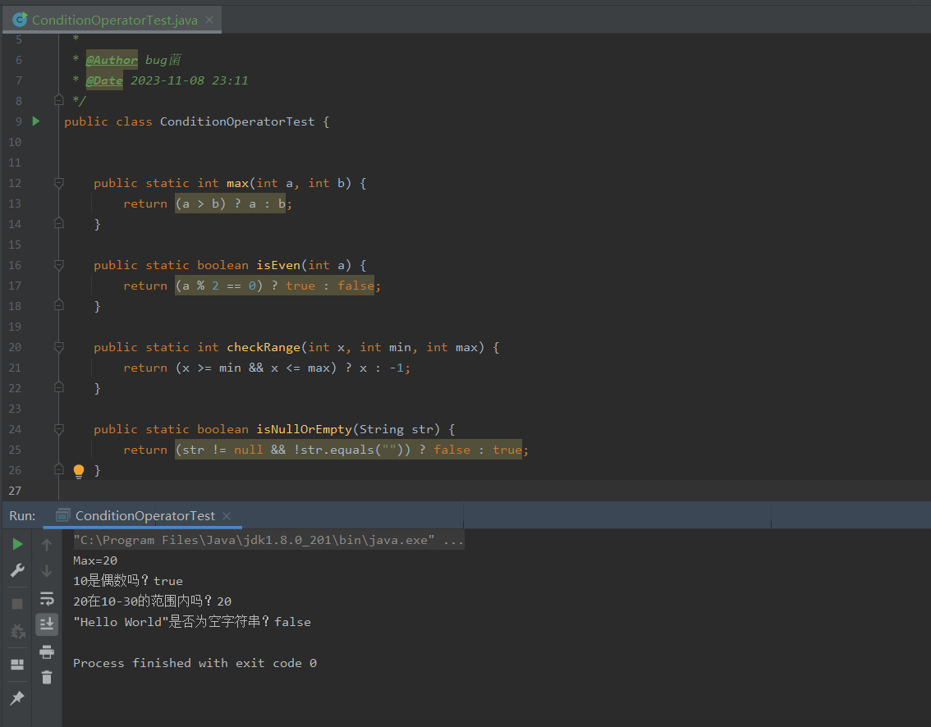
Task: Click the str.equals("") call on line 25
Action: [x=351, y=450]
